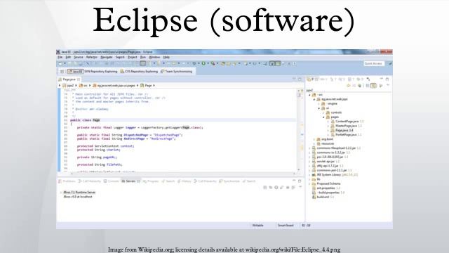Minimize the editor area
This screenshot has height=253, width=449.
[294, 79]
